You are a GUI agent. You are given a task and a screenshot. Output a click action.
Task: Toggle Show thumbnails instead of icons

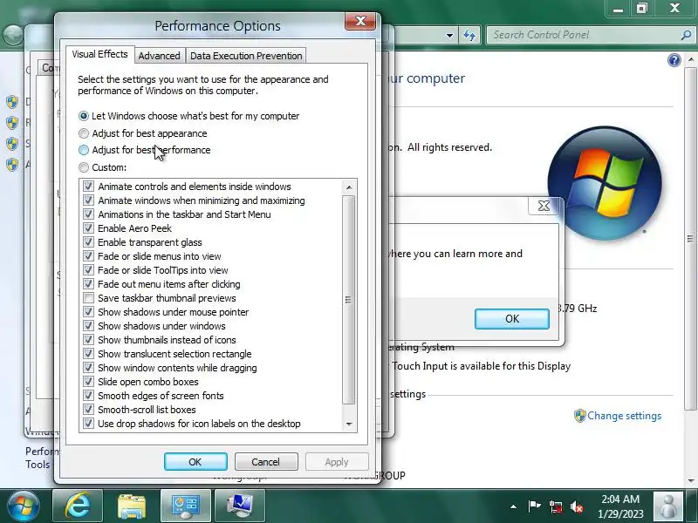coord(89,340)
